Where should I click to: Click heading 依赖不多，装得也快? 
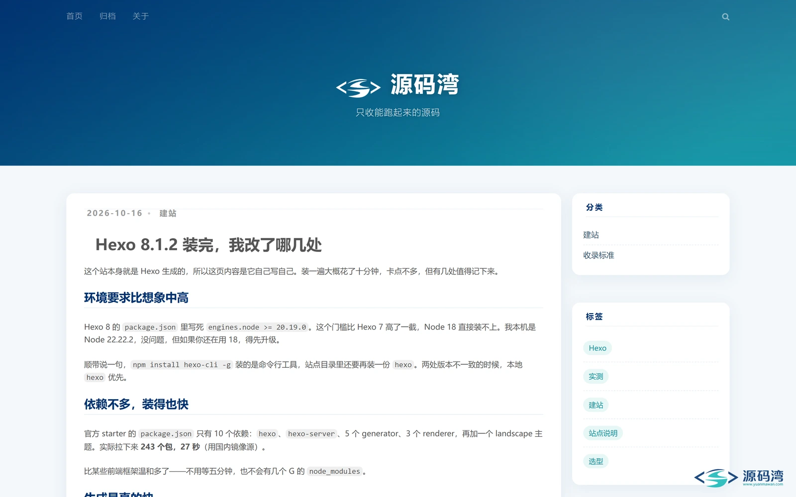tap(136, 404)
